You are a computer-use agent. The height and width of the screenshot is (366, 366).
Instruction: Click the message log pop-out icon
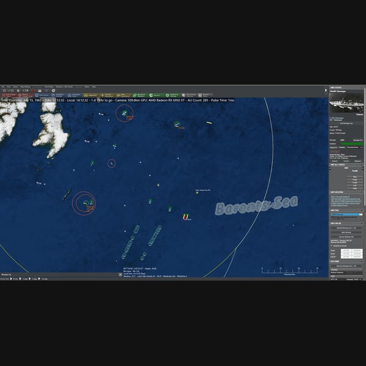click(x=120, y=274)
